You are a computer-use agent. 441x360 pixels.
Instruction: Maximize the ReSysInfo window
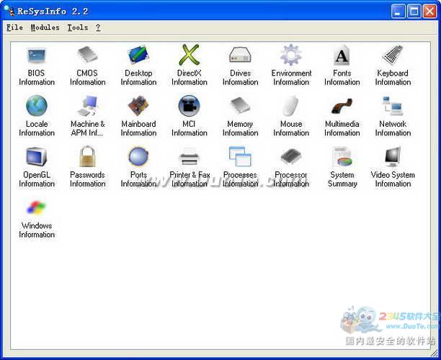414,11
